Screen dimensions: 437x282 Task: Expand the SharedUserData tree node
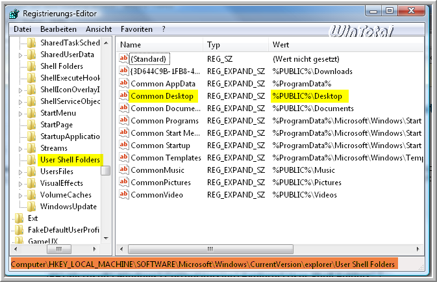click(x=20, y=55)
